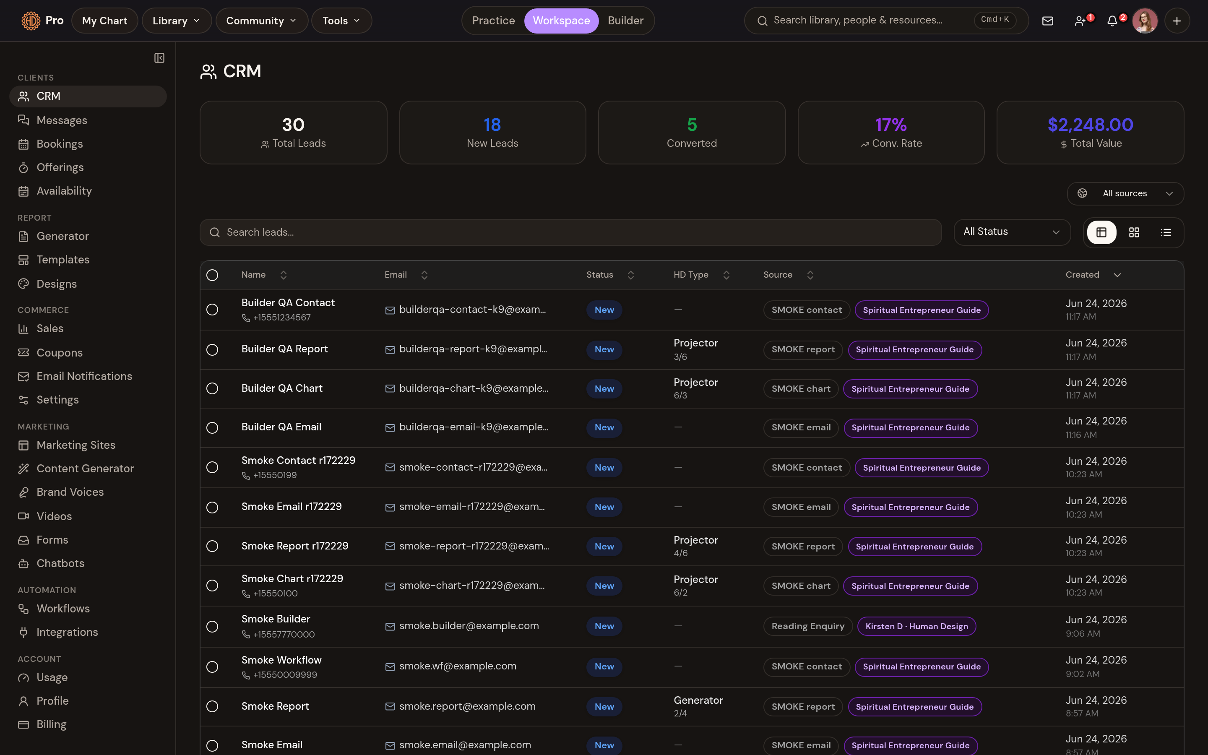
Task: Open the All sources dropdown
Action: click(1125, 193)
